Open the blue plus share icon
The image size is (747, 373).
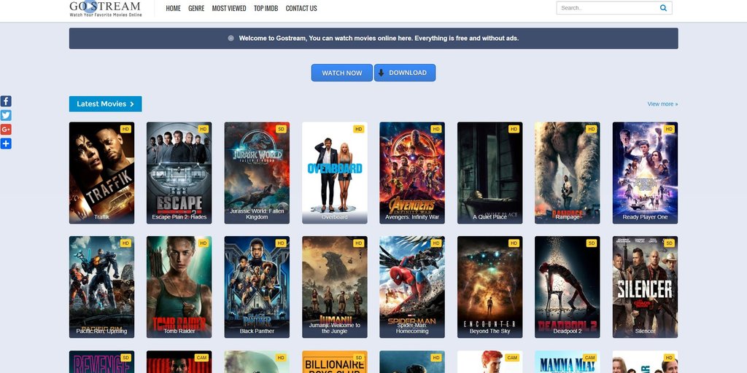(6, 144)
